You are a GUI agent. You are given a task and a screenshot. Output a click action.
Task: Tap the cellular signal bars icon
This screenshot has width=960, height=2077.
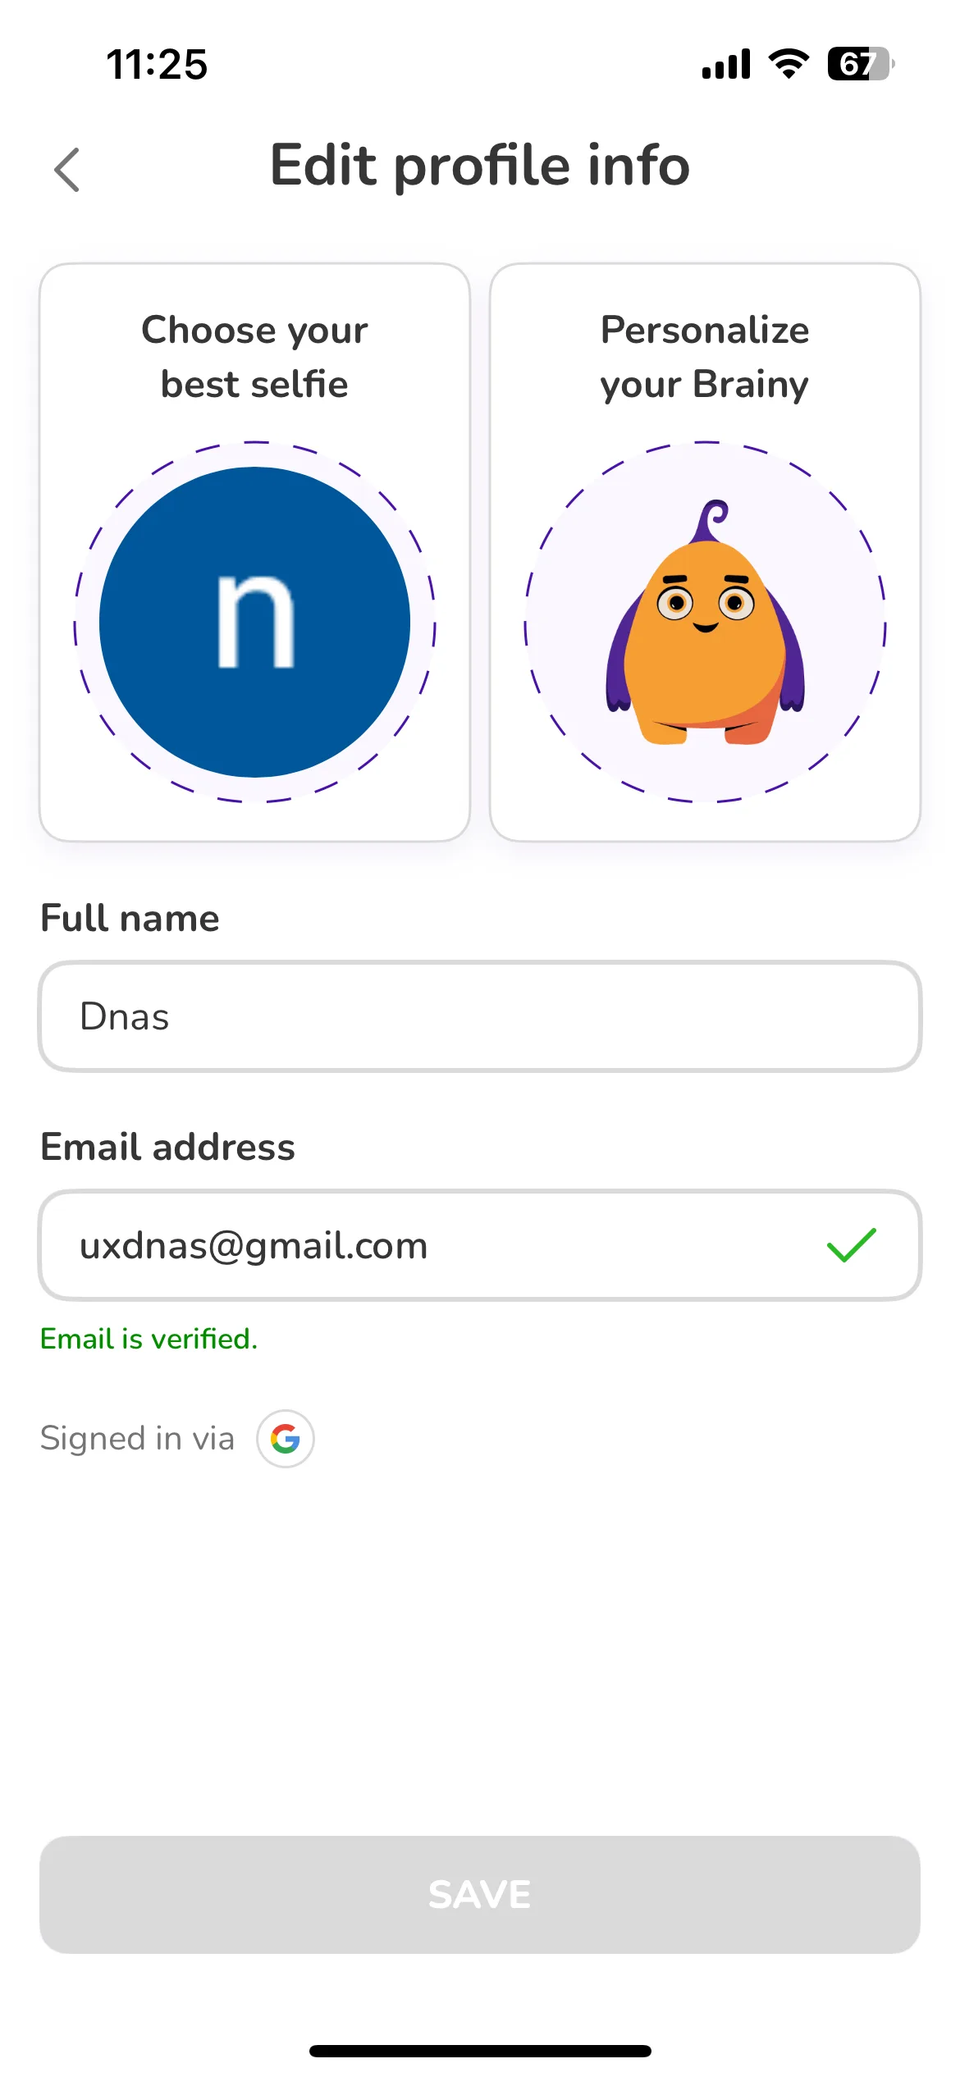coord(726,64)
